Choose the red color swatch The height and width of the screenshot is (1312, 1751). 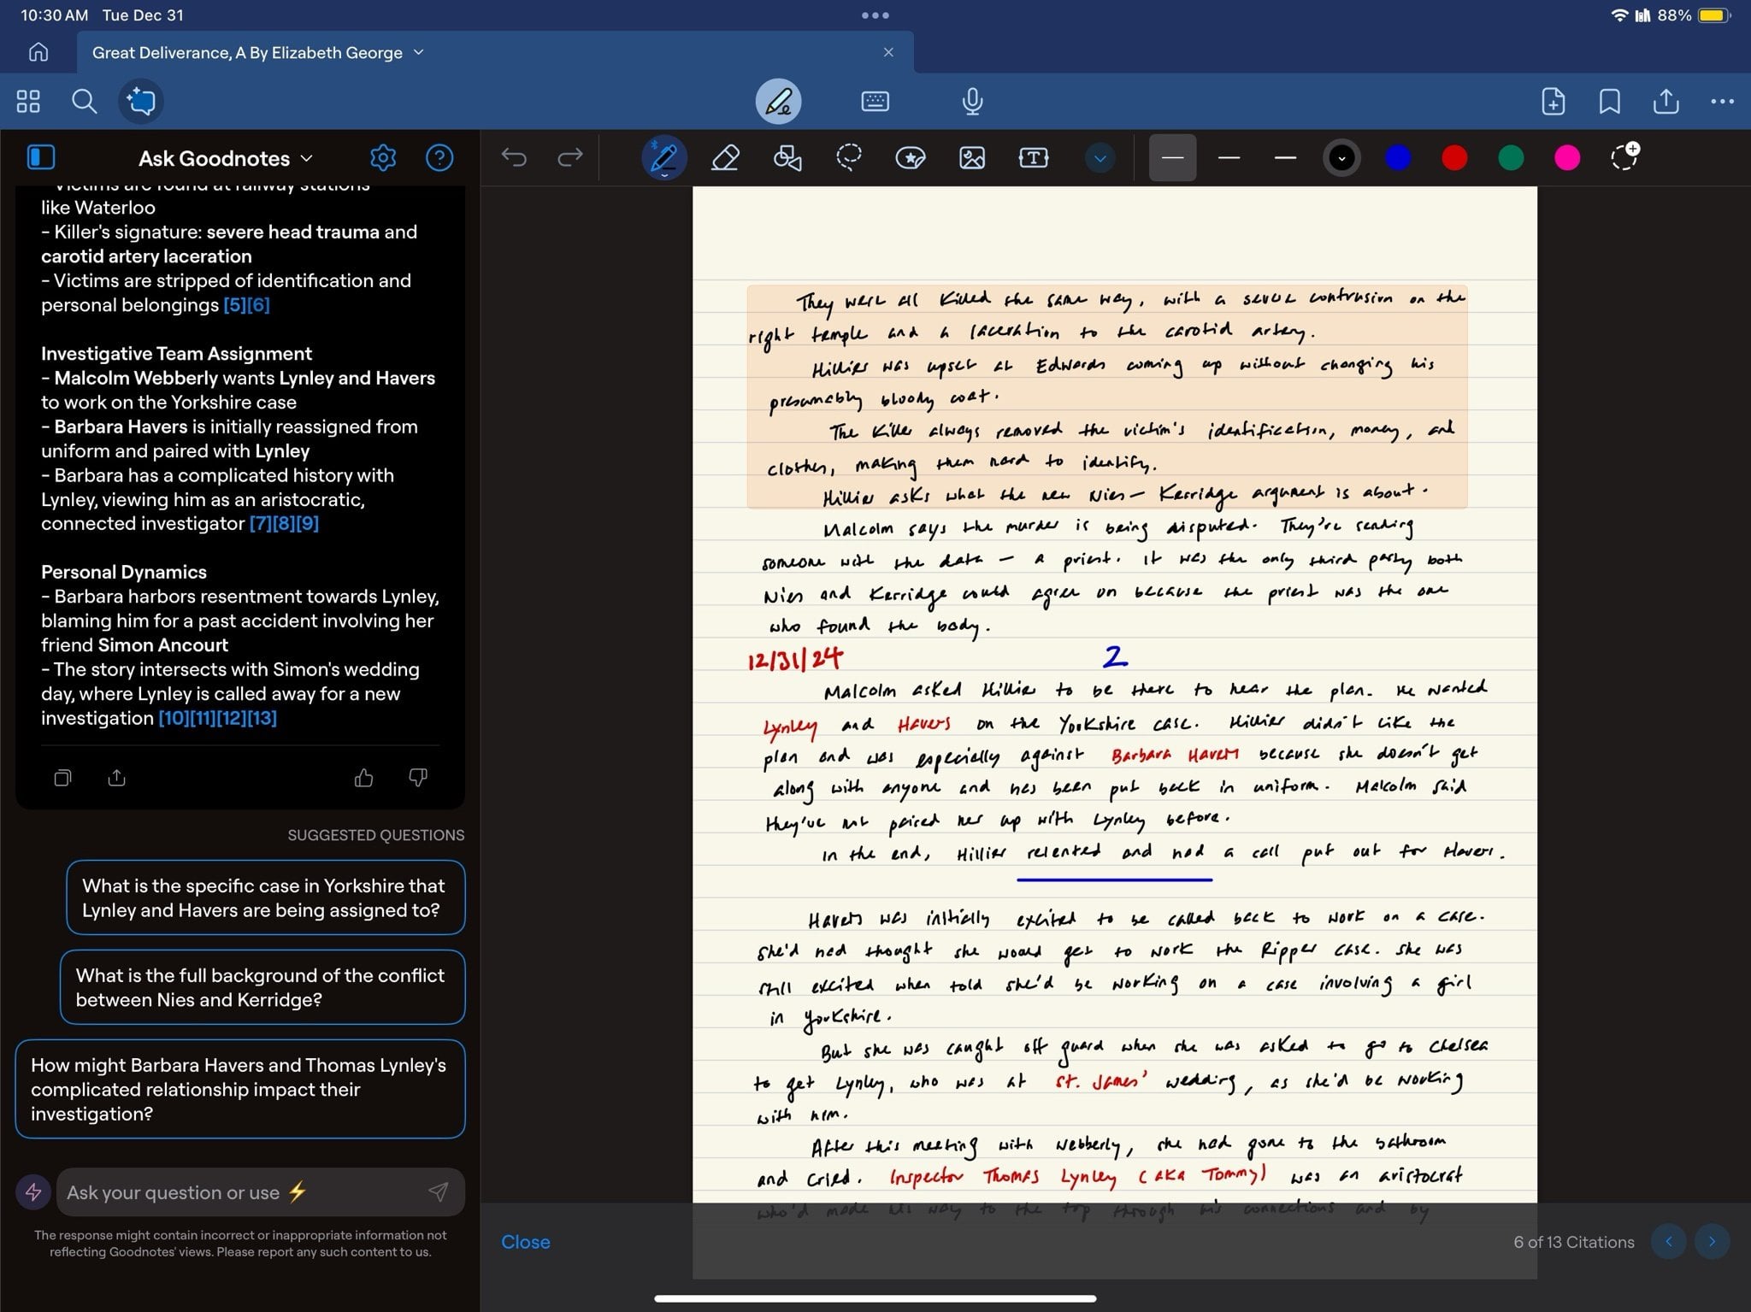(x=1454, y=158)
